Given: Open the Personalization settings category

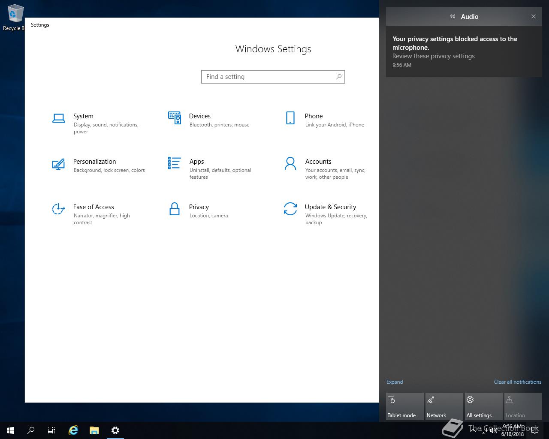Looking at the screenshot, I should coord(98,165).
